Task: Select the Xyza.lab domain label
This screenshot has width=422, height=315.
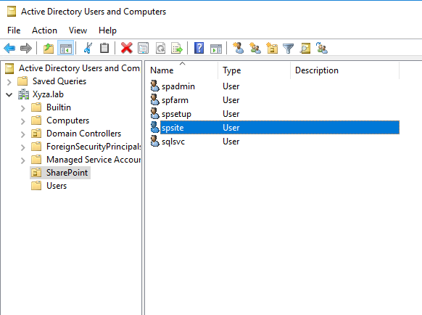Action: (48, 94)
